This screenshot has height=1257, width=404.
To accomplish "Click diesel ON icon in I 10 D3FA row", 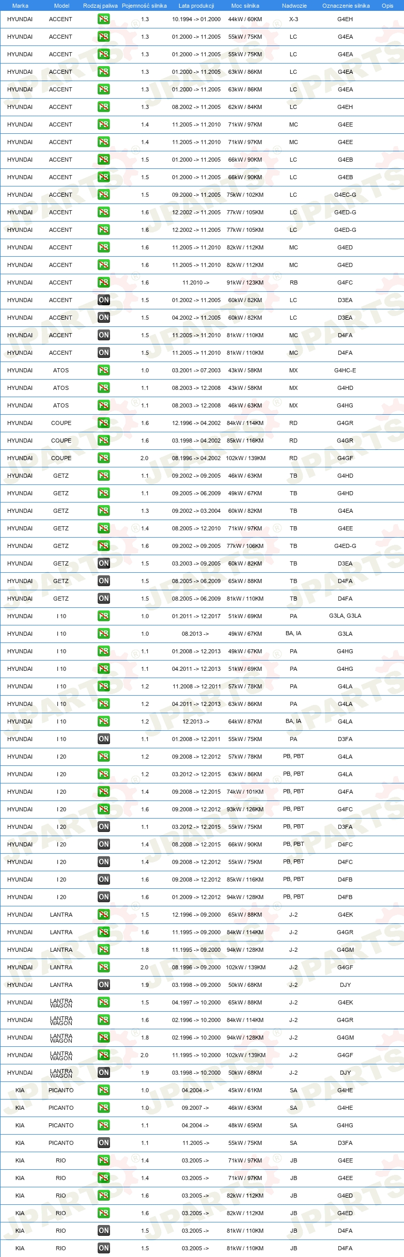I will pyautogui.click(x=103, y=739).
